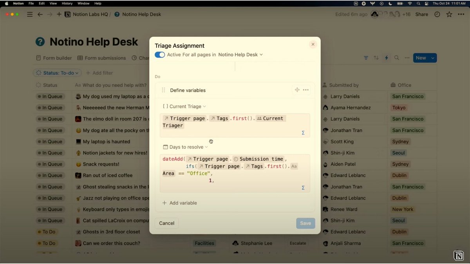Open the Notino Help Desk scope dropdown

coord(240,55)
